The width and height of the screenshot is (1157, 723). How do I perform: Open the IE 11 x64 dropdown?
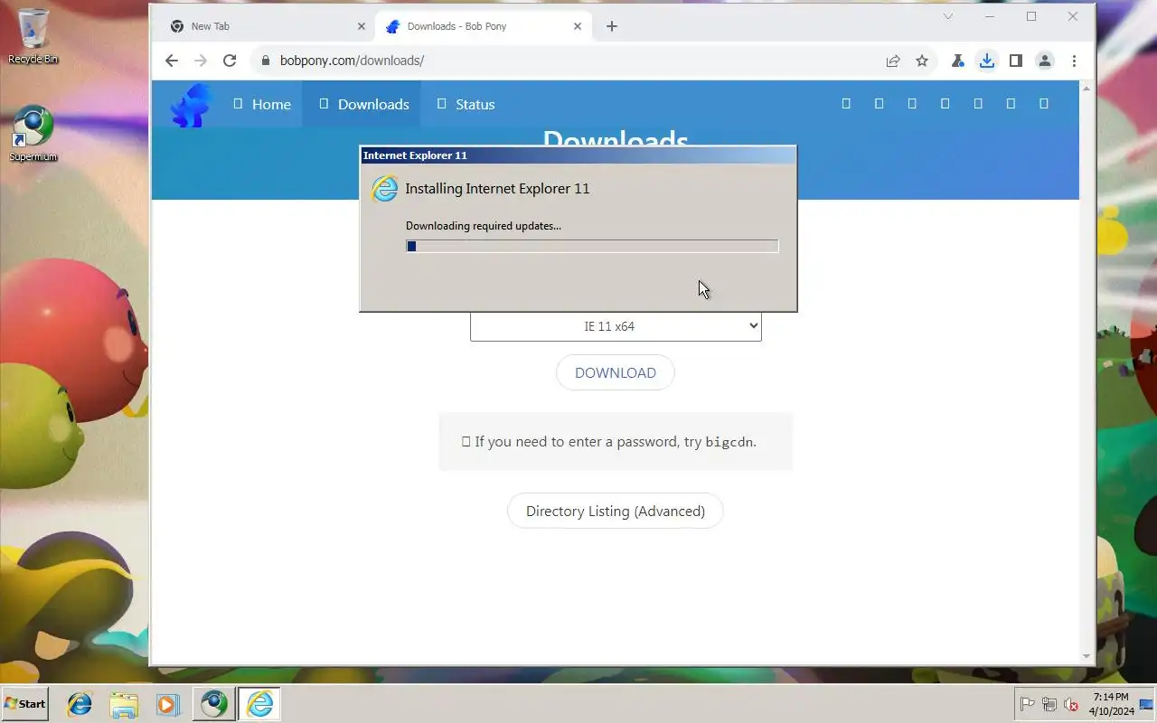tap(616, 326)
